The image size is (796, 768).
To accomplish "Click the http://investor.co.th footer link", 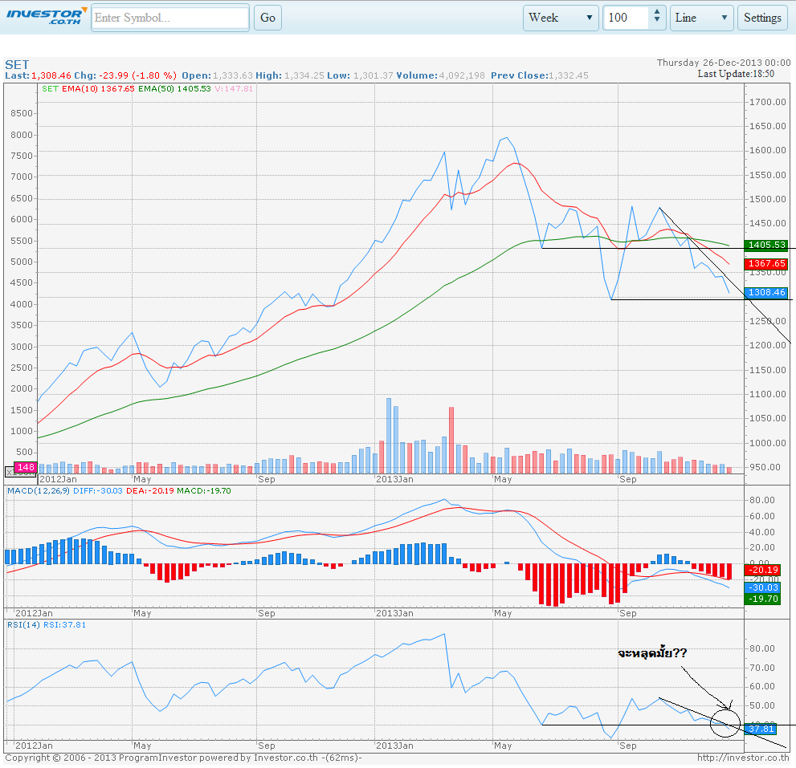I will [743, 758].
